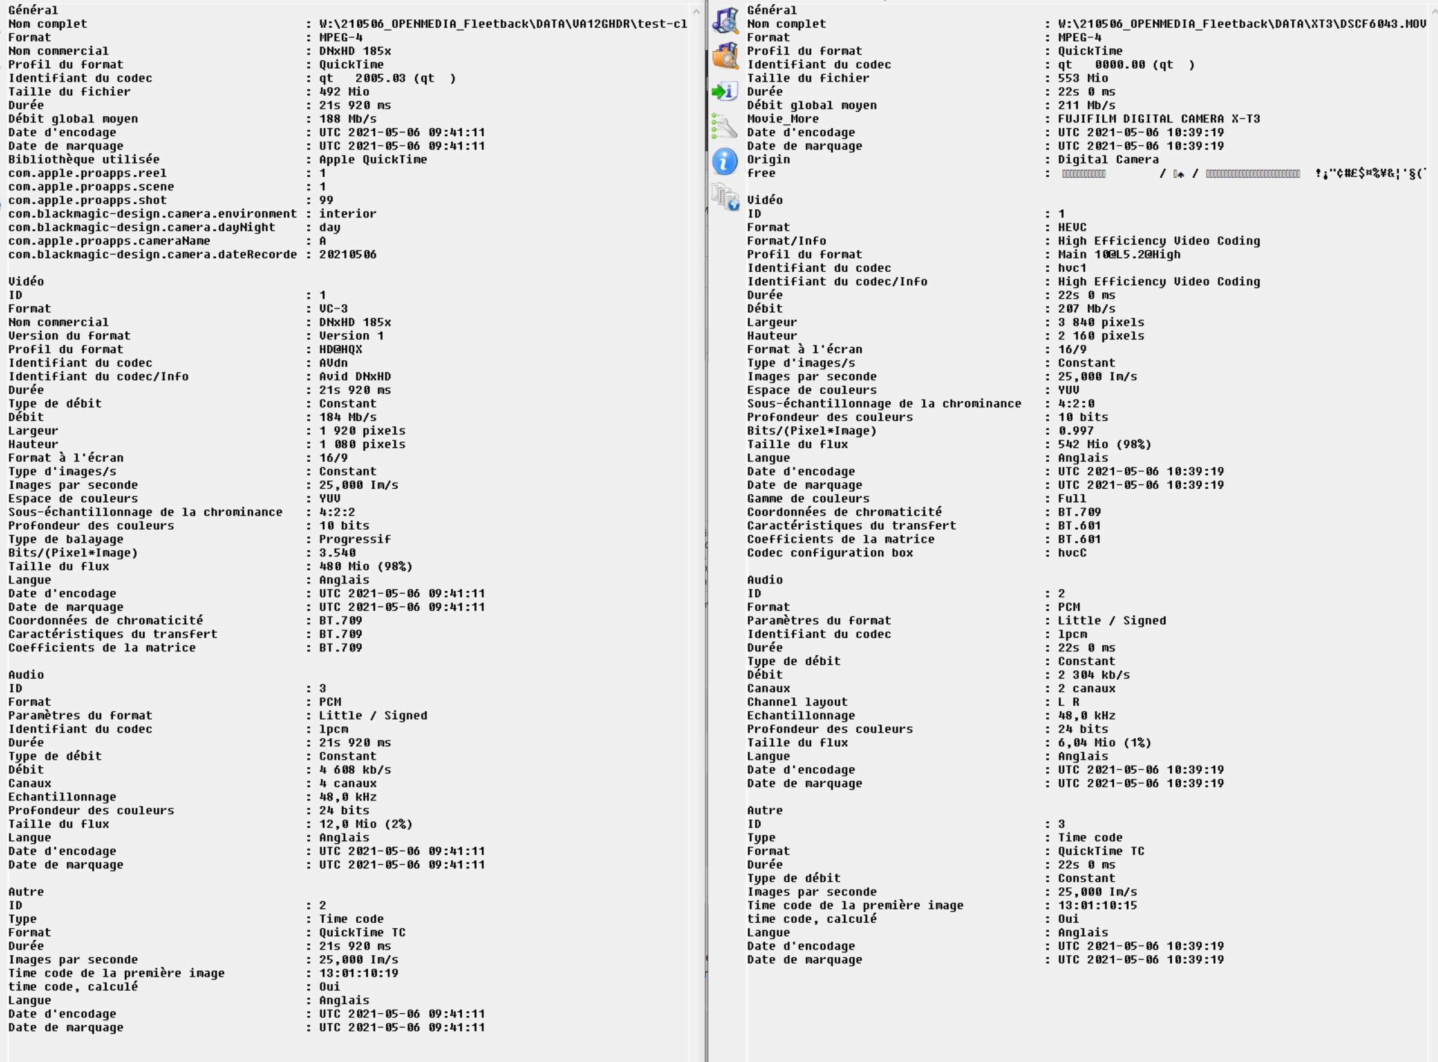Click the 'Movie_More' field label

tap(783, 119)
